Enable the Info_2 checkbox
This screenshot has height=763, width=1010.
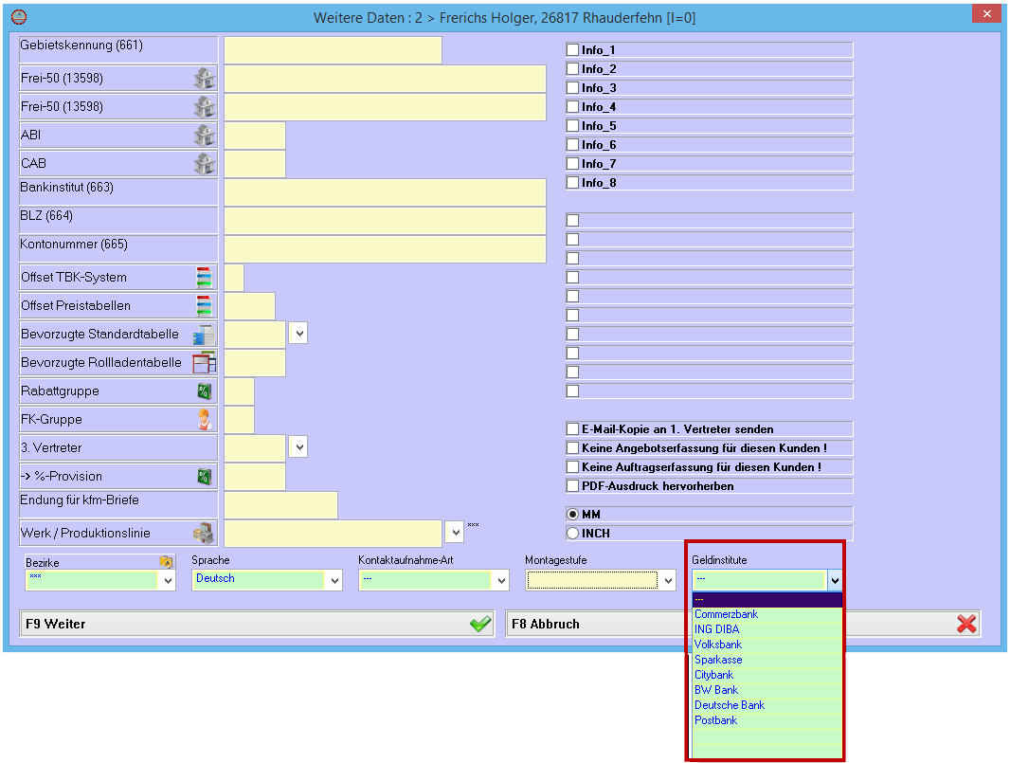click(x=572, y=68)
